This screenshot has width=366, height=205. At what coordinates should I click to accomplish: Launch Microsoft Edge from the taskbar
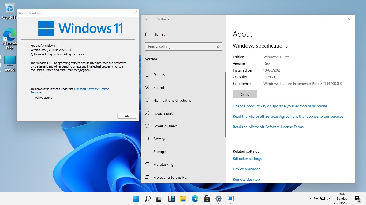click(195, 199)
